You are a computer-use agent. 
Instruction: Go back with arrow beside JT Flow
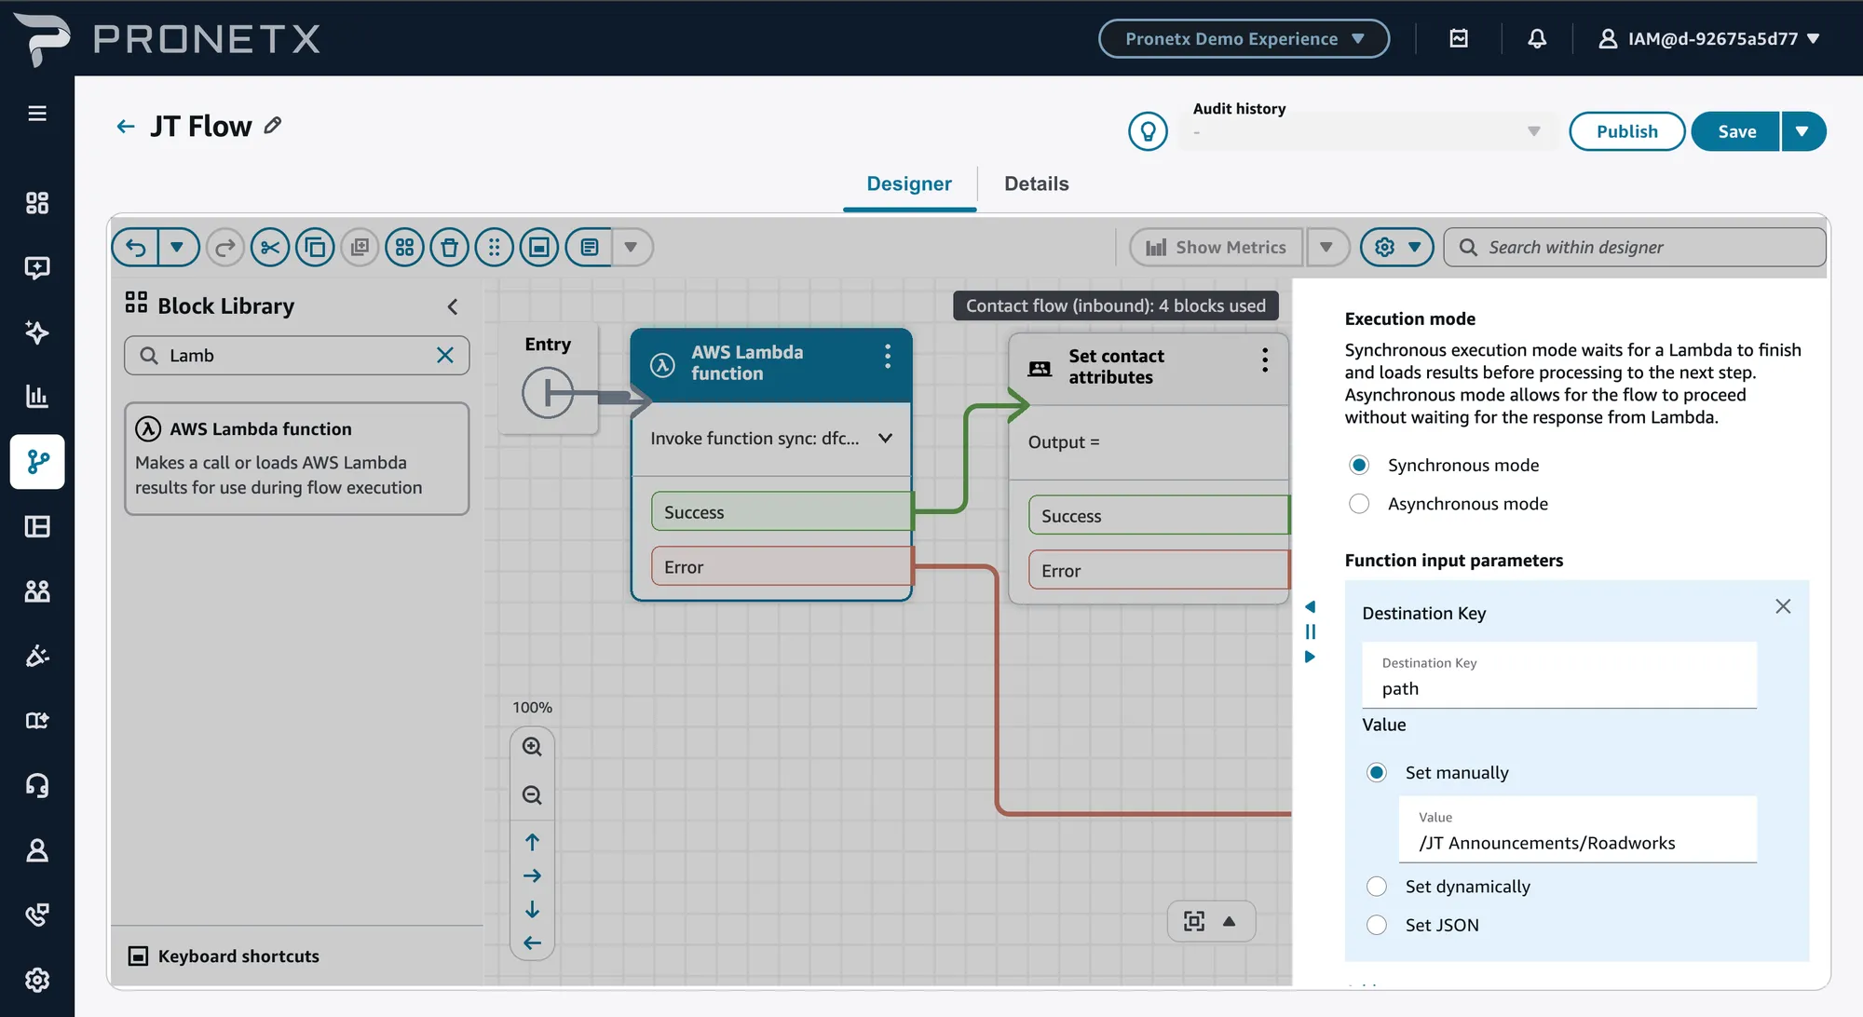(x=126, y=126)
